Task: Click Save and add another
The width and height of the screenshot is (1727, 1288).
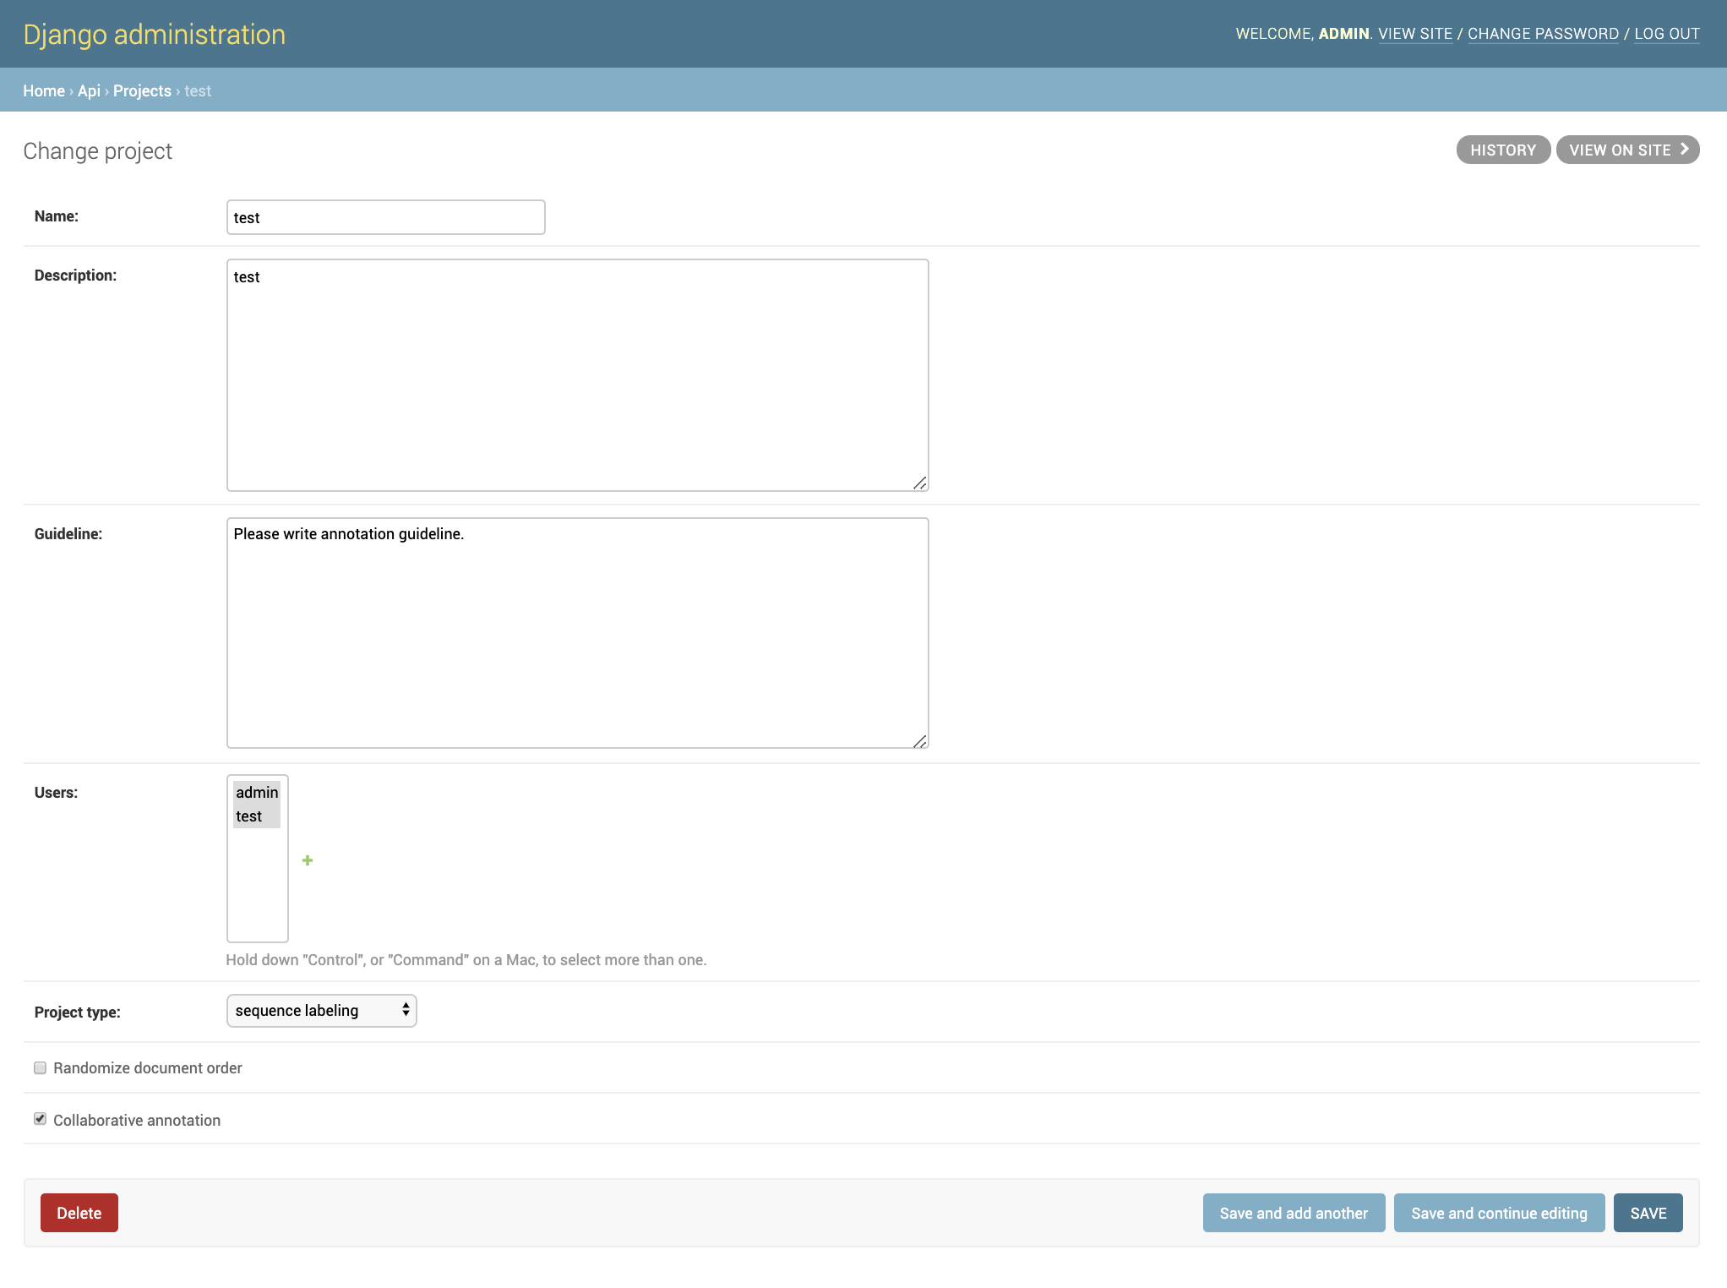Action: tap(1294, 1213)
